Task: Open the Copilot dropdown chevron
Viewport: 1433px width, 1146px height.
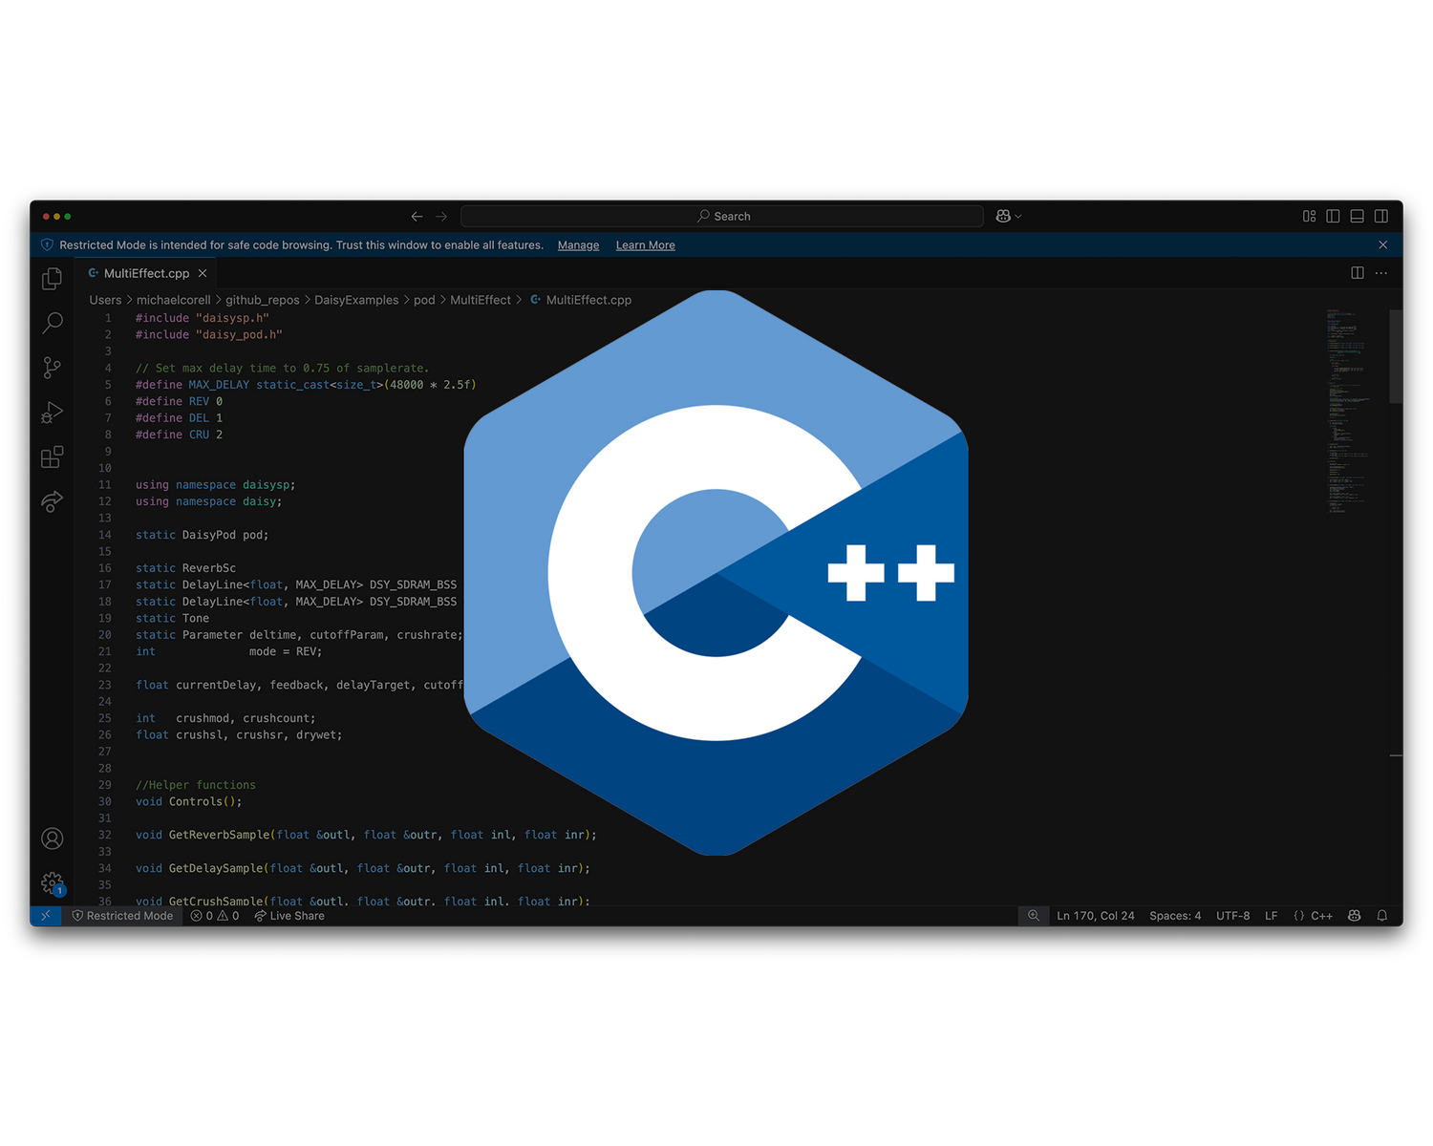Action: click(x=1018, y=217)
